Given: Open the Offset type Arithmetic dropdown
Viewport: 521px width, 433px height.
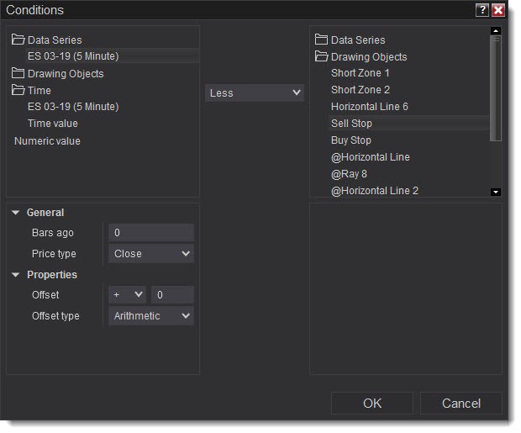Looking at the screenshot, I should 151,316.
